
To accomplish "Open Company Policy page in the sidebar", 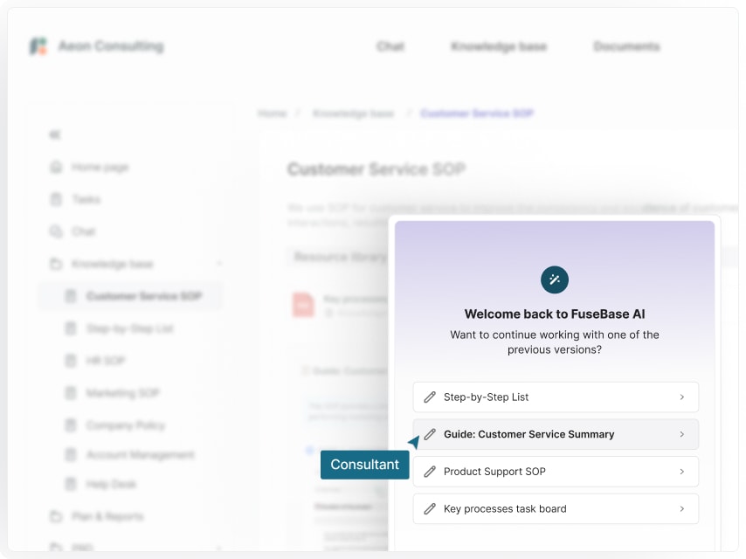I will point(126,424).
